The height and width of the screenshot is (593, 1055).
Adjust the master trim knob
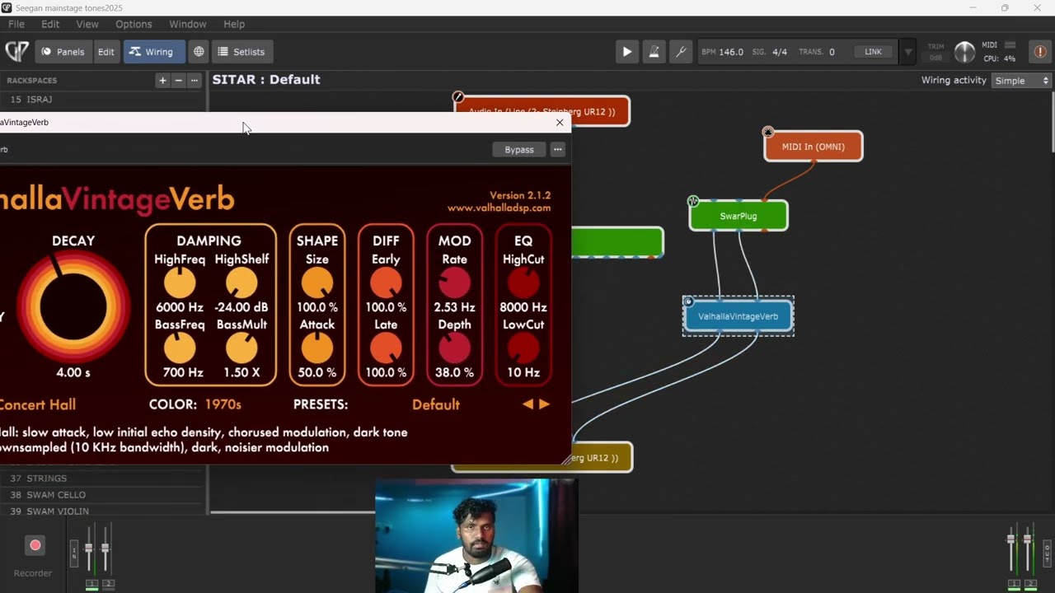coord(964,52)
